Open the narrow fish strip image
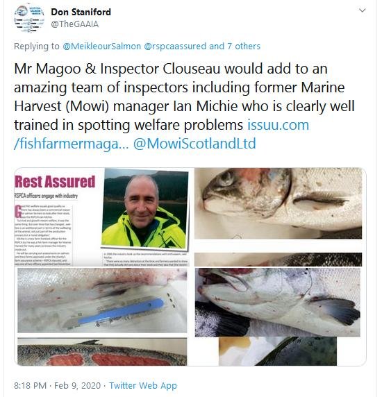The image size is (382, 397). click(278, 260)
